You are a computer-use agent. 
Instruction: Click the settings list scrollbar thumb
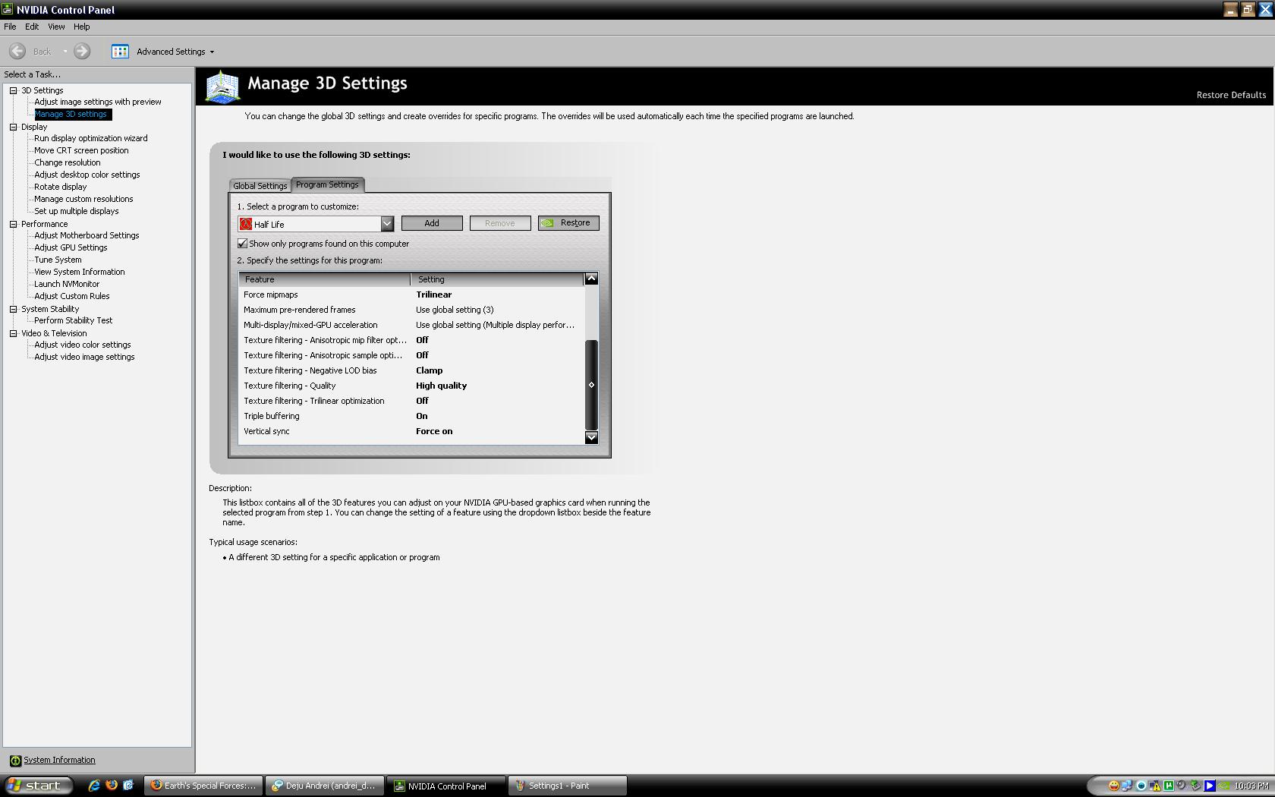(591, 385)
